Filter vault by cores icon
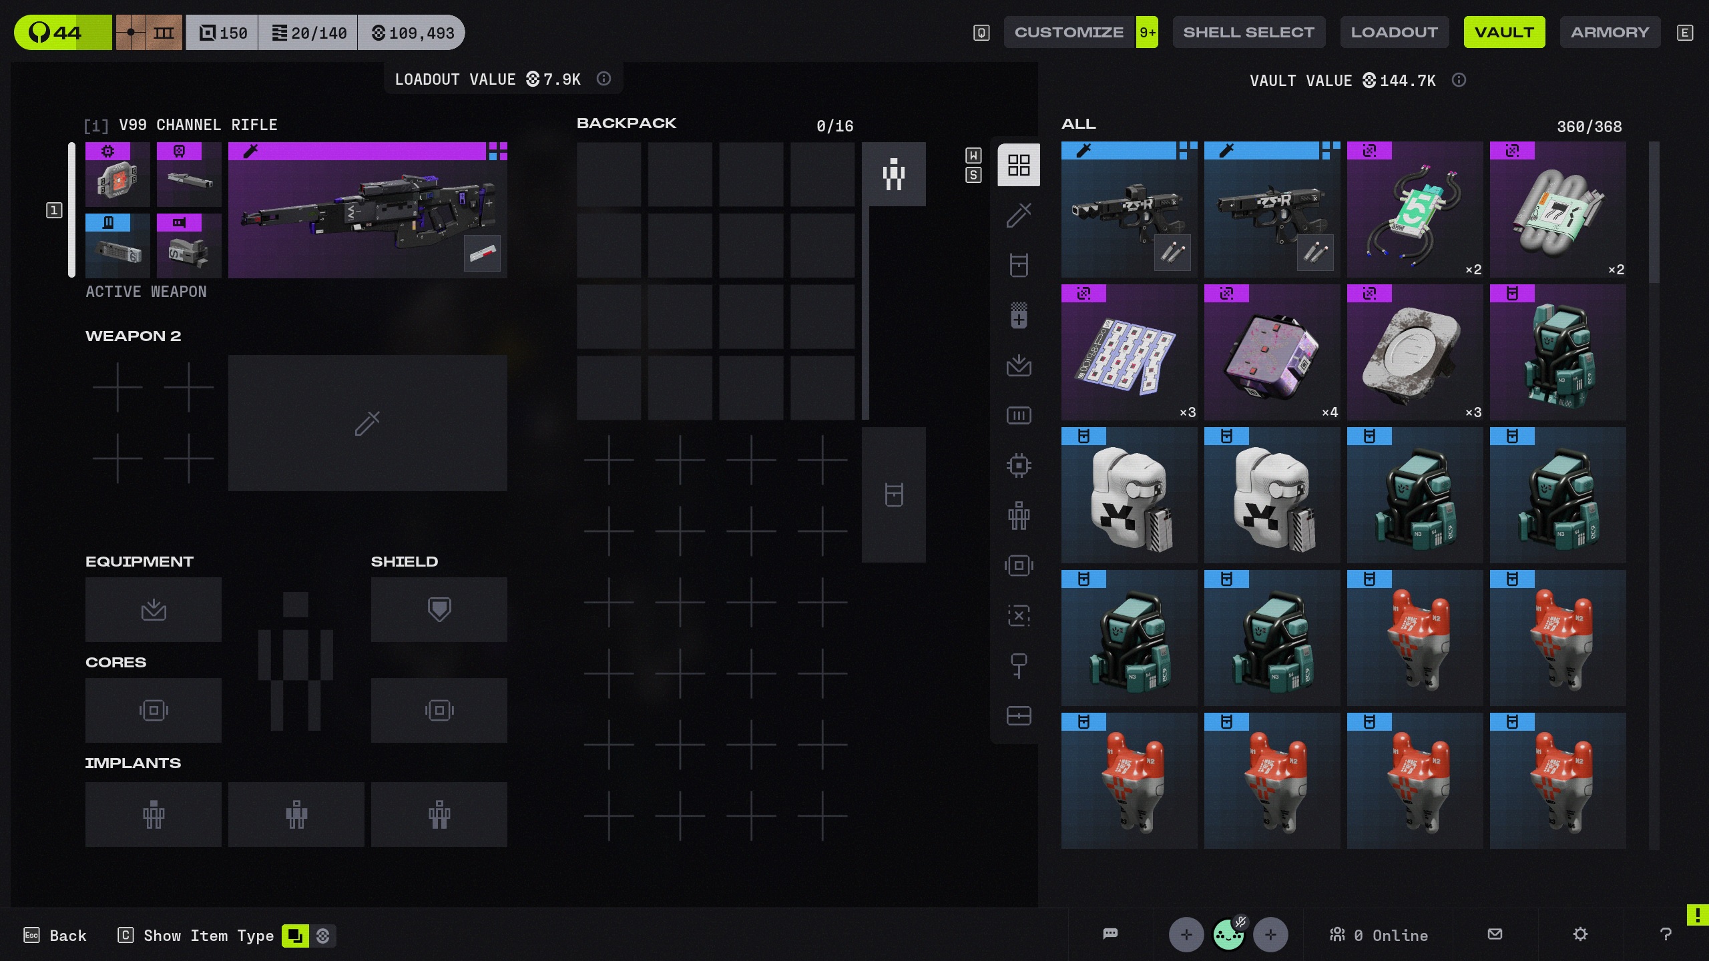The width and height of the screenshot is (1709, 961). tap(1019, 565)
